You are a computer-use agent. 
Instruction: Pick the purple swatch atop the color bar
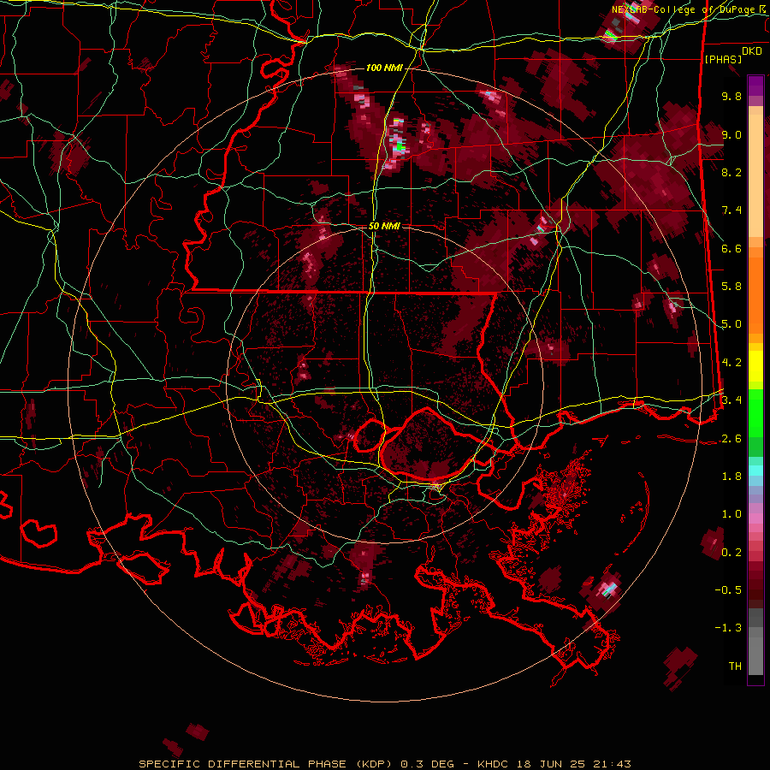(x=755, y=86)
